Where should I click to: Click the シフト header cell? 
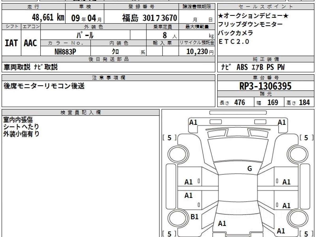(x=11, y=27)
